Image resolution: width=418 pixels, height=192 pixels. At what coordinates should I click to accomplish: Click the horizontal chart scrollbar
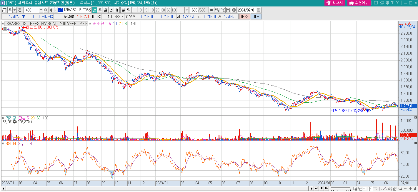(157, 188)
